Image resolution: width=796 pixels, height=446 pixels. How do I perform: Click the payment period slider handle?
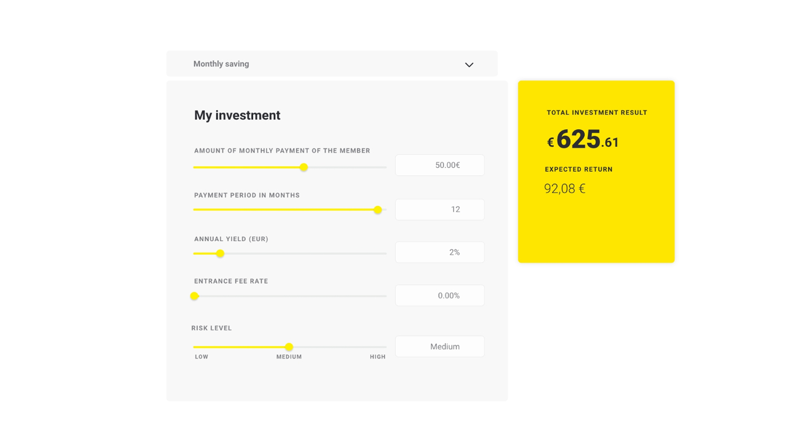pos(378,210)
